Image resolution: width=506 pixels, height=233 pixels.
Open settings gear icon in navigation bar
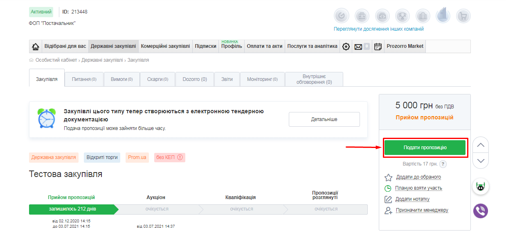coord(346,47)
